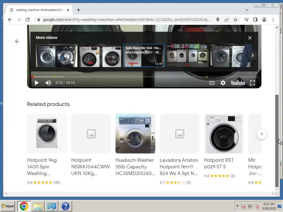Screen dimensions: 283x212
Task: Click placeholder image for Lavadora Ariston
Action: point(180,134)
